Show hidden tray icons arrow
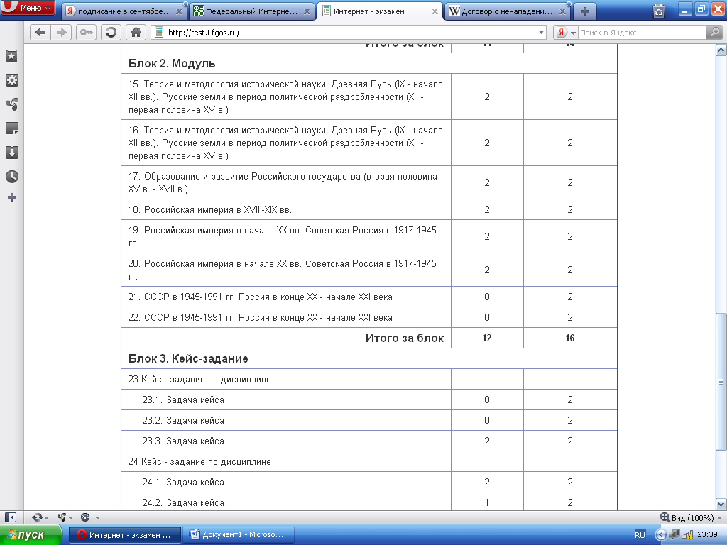This screenshot has height=545, width=727. [x=660, y=535]
